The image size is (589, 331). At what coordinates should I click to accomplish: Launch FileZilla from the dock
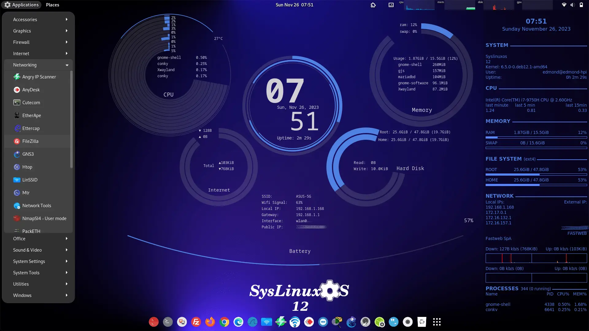click(196, 322)
